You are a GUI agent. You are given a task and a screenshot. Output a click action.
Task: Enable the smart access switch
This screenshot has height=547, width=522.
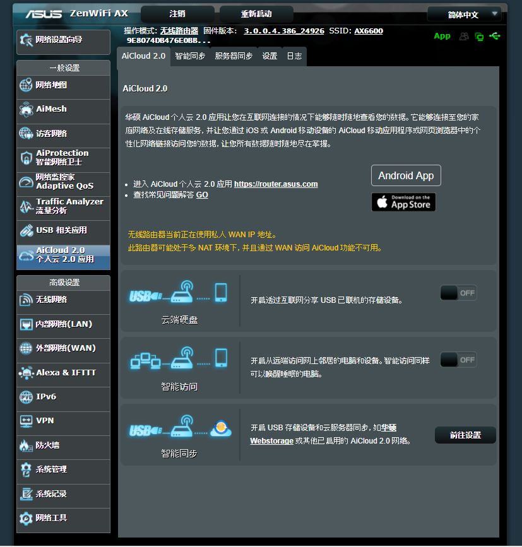tap(458, 360)
